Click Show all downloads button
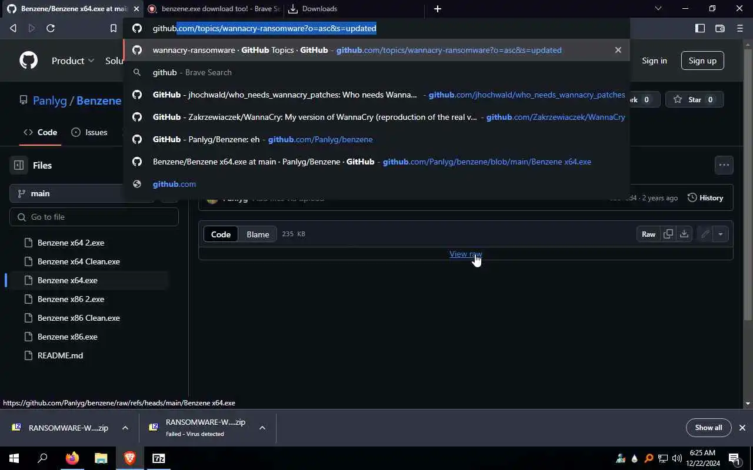Image resolution: width=753 pixels, height=470 pixels. [708, 428]
